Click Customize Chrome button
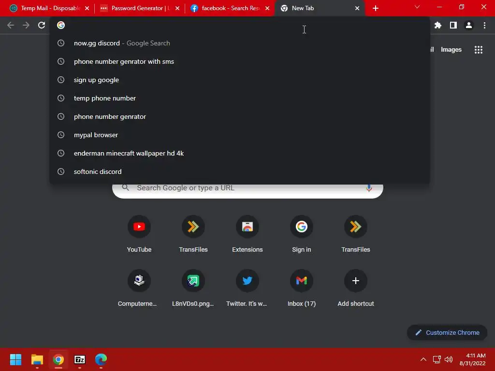 (447, 332)
